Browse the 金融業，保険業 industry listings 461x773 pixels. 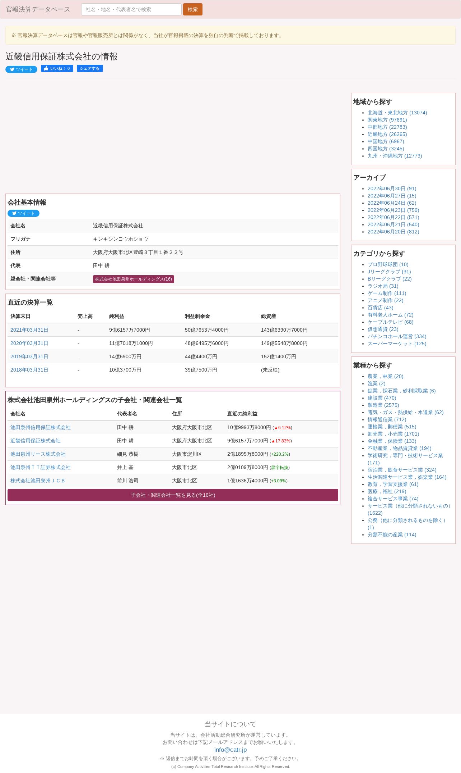click(x=392, y=441)
